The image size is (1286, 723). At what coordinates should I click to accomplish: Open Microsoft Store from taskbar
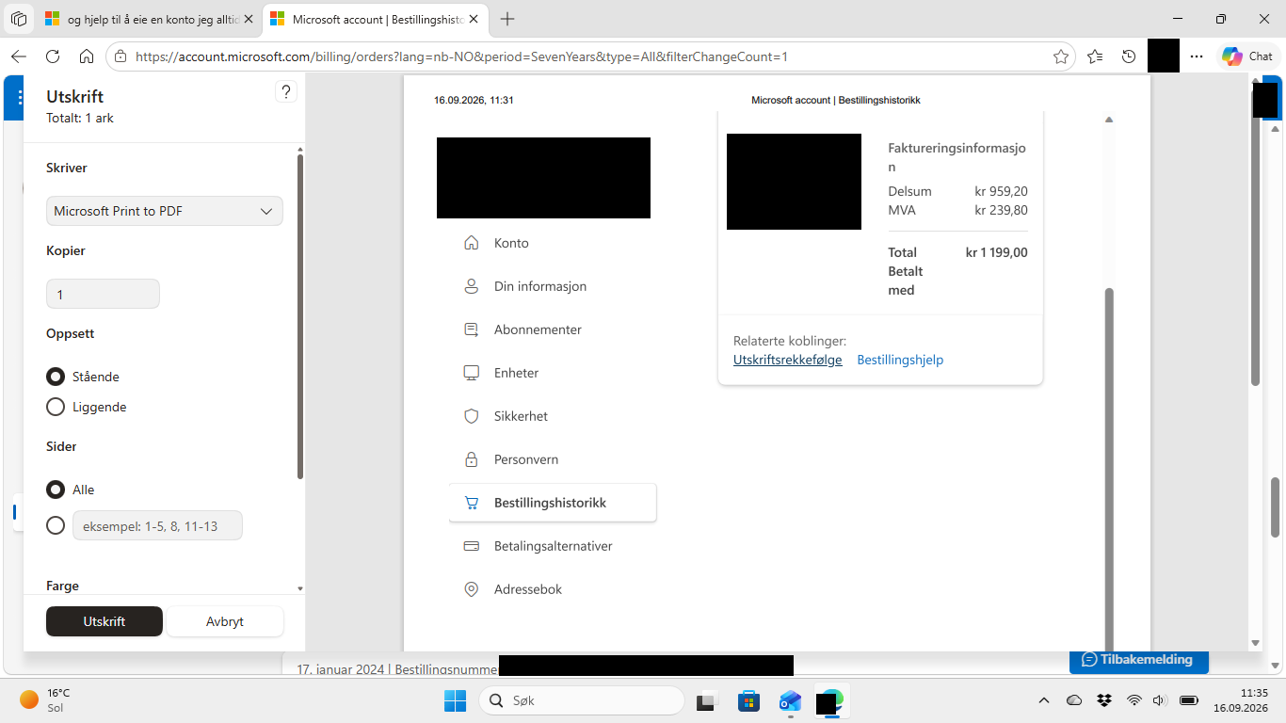(748, 700)
